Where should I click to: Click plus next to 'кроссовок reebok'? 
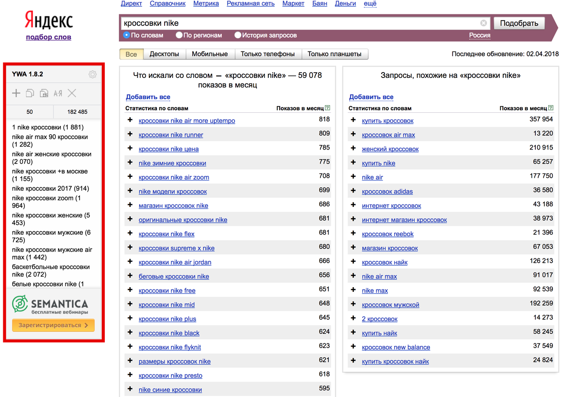[353, 233]
